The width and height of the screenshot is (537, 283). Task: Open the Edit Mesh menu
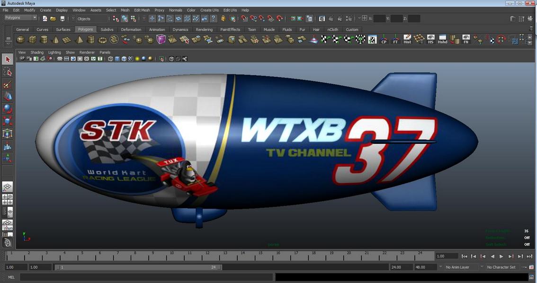click(142, 10)
